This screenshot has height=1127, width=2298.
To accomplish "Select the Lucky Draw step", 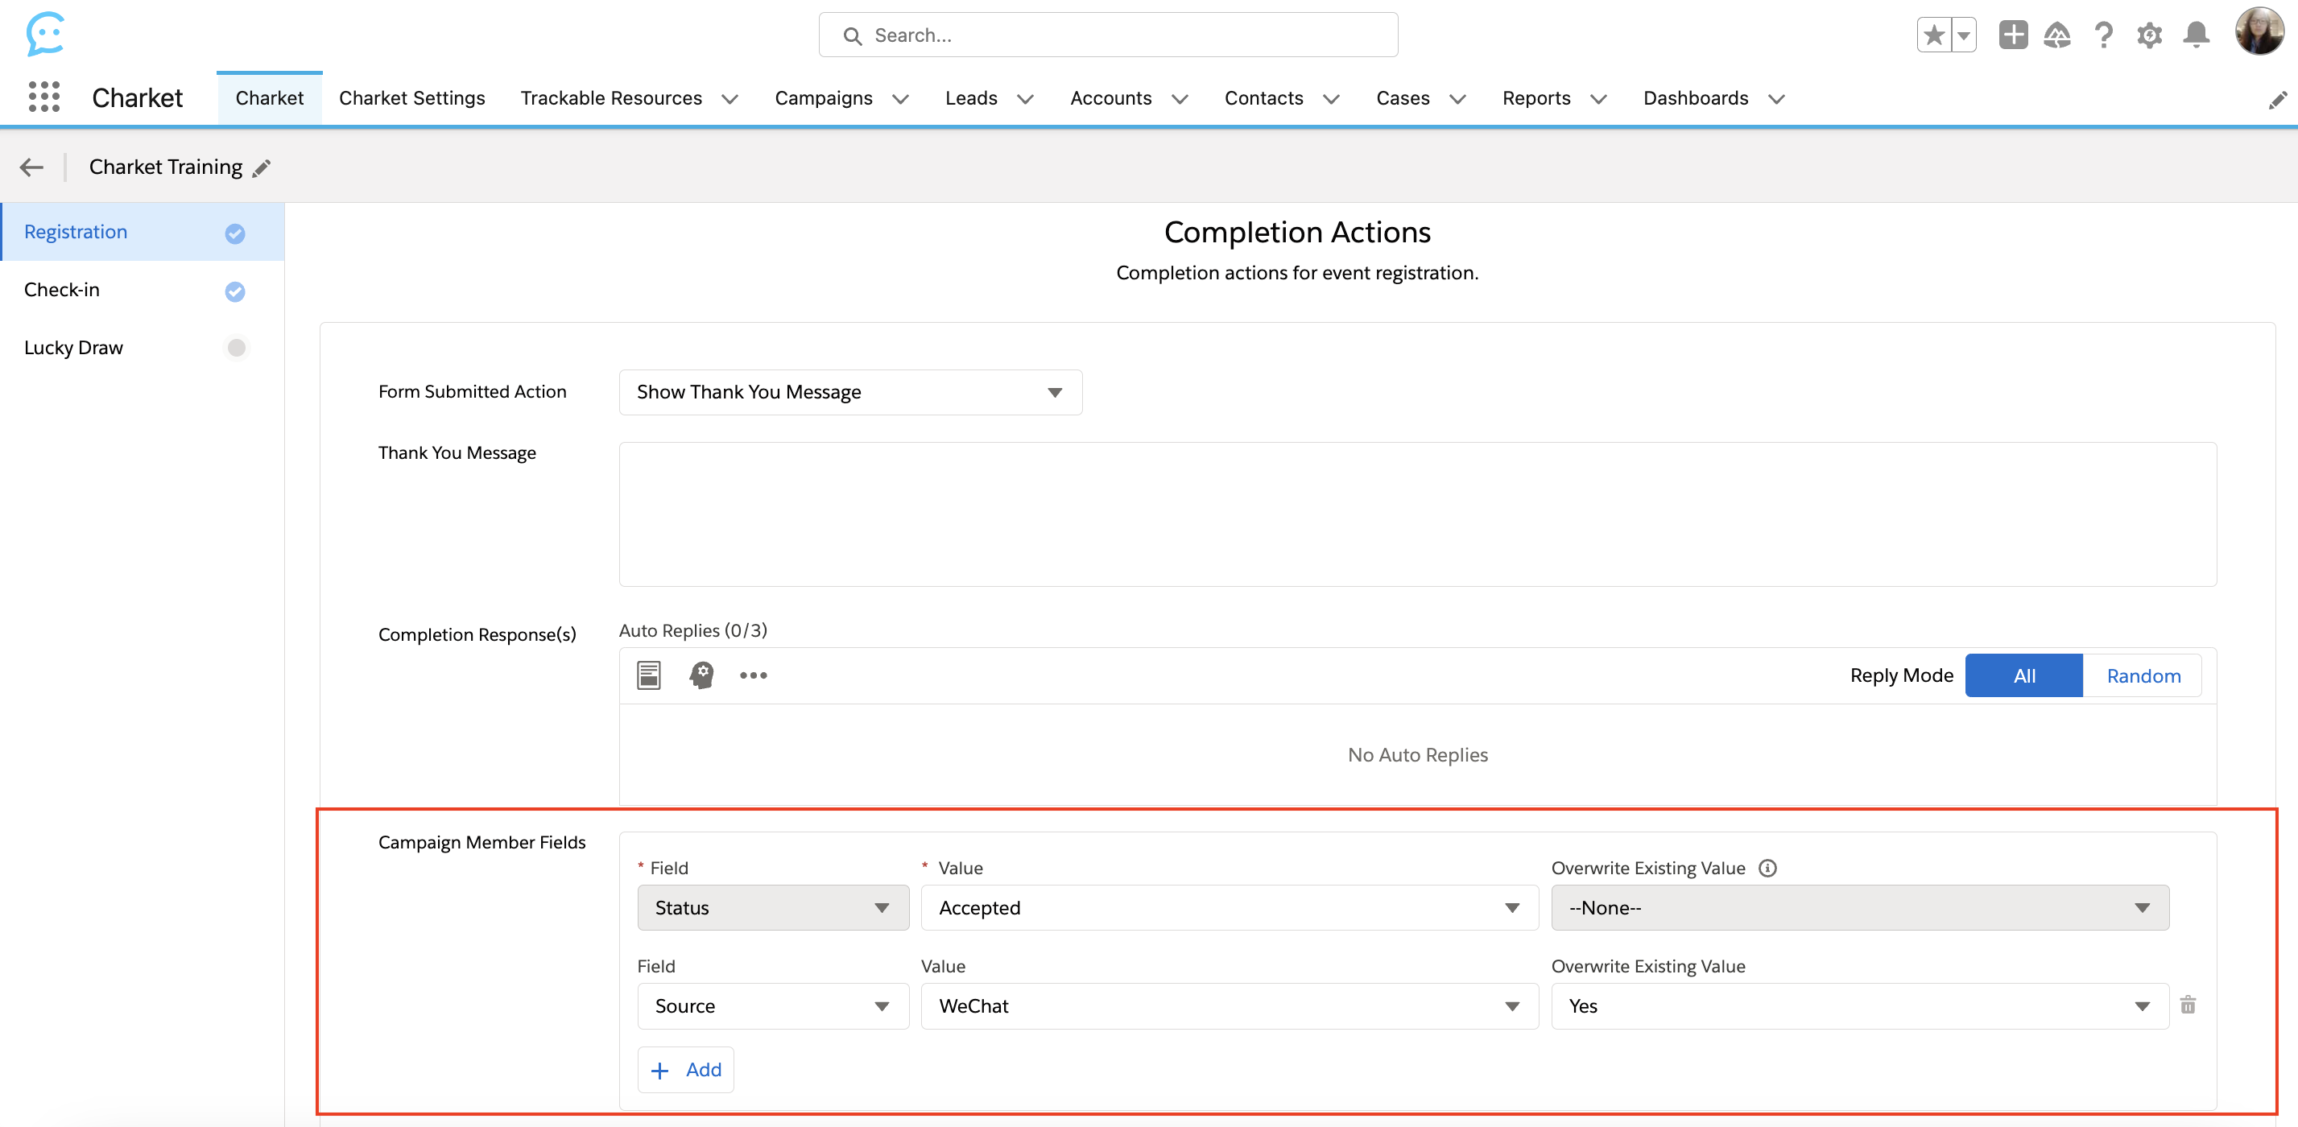I will [x=143, y=348].
